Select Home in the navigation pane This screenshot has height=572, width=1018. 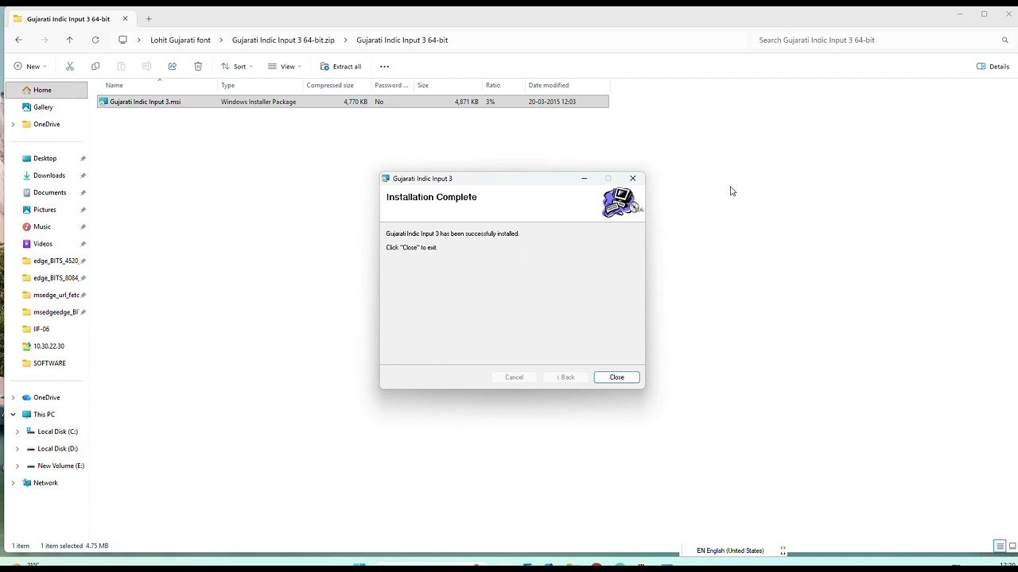pos(46,90)
